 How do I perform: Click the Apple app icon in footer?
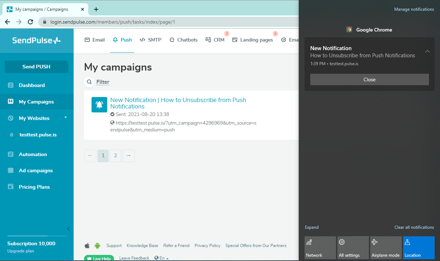[x=87, y=246]
